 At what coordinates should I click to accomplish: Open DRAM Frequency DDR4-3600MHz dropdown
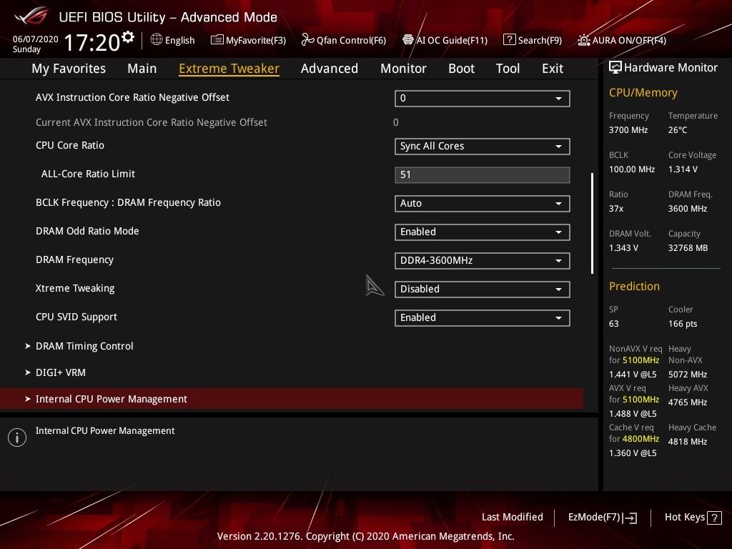tap(483, 260)
